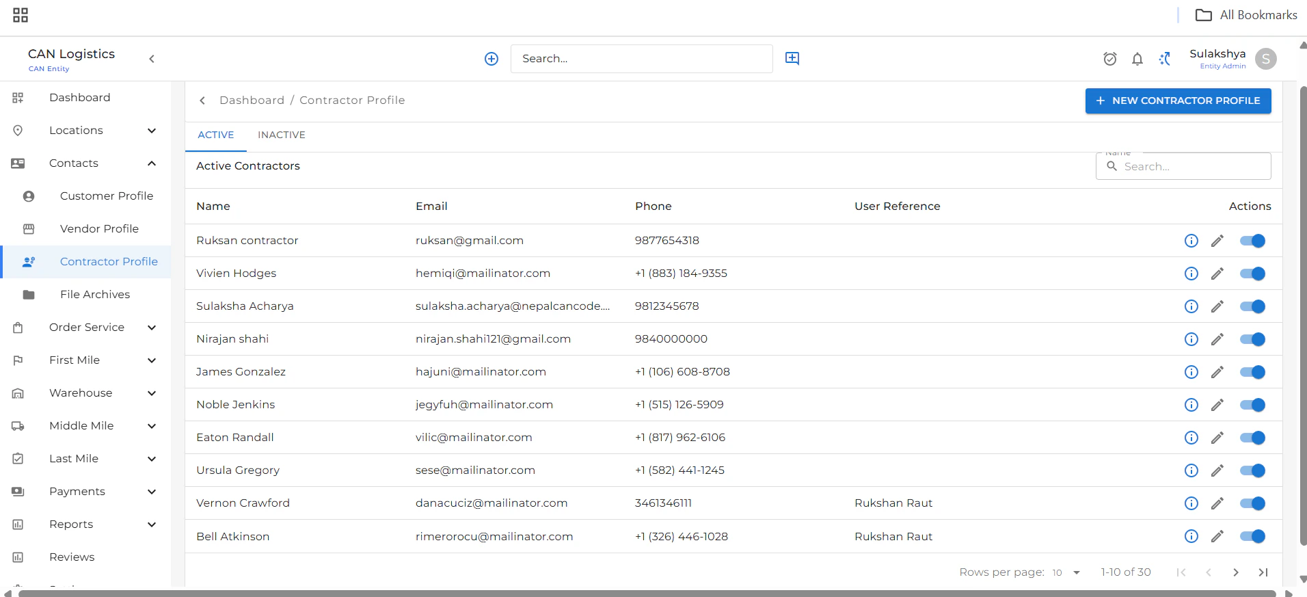Image resolution: width=1307 pixels, height=597 pixels.
Task: Click the add-note icon right of search
Action: point(792,58)
